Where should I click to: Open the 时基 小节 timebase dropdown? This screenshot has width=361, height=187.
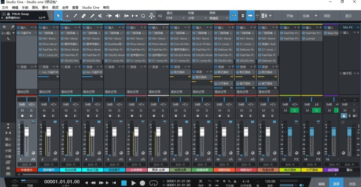195,18
